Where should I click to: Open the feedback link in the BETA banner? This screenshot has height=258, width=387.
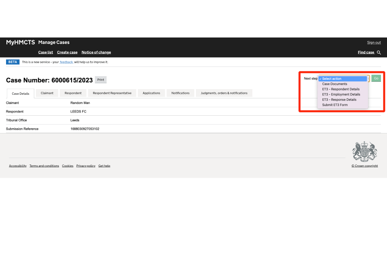coord(67,62)
